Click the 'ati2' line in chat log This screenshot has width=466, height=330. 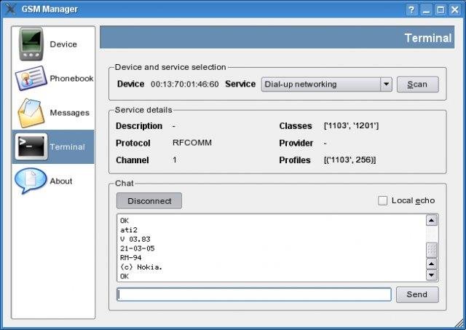pos(129,230)
